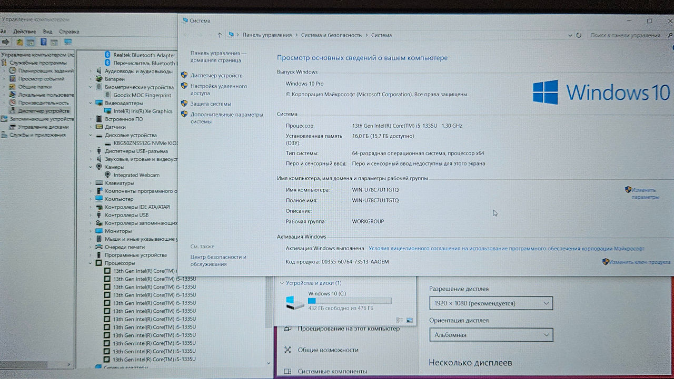Image resolution: width=674 pixels, height=379 pixels.
Task: Open Просмотр событий in the left tree
Action: click(x=41, y=79)
